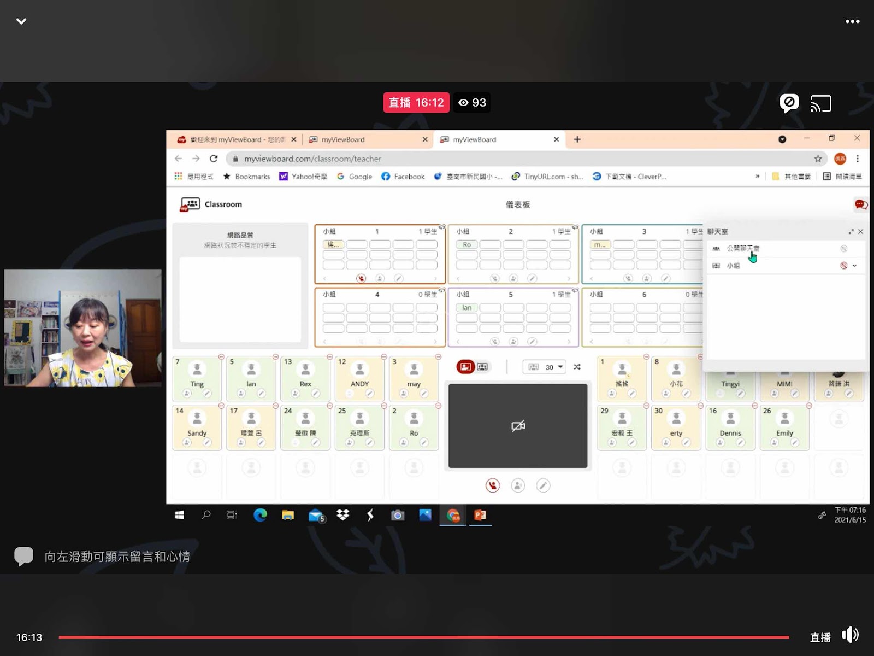The height and width of the screenshot is (656, 874).
Task: Expand hidden bookmarks with » chevron
Action: click(x=757, y=176)
